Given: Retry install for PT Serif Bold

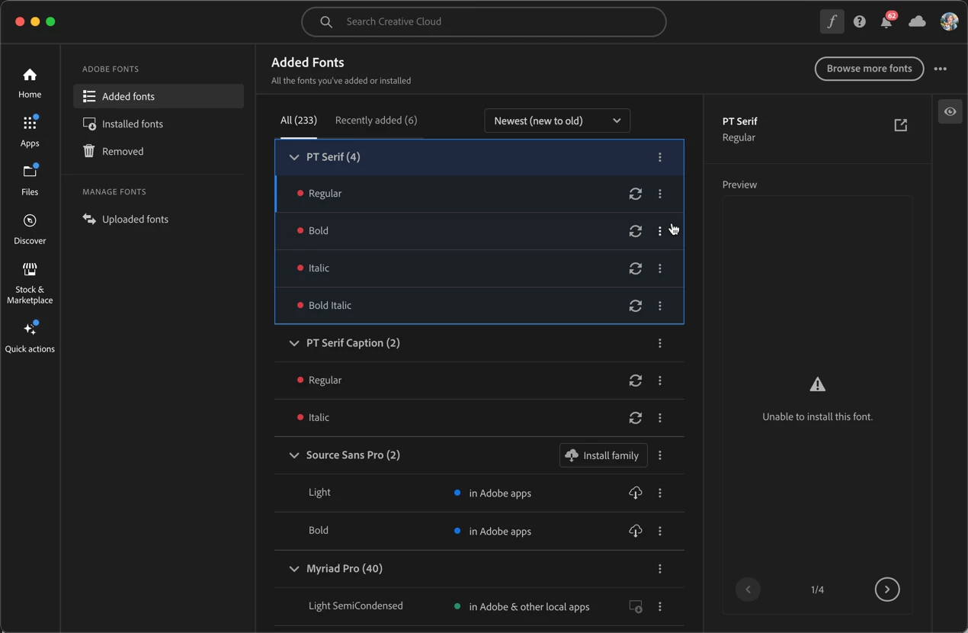Looking at the screenshot, I should pos(635,231).
